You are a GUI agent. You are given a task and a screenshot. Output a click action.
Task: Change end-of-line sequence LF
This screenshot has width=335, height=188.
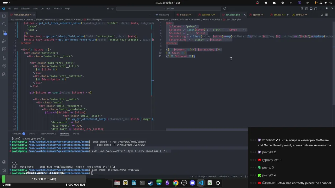pos(241,177)
